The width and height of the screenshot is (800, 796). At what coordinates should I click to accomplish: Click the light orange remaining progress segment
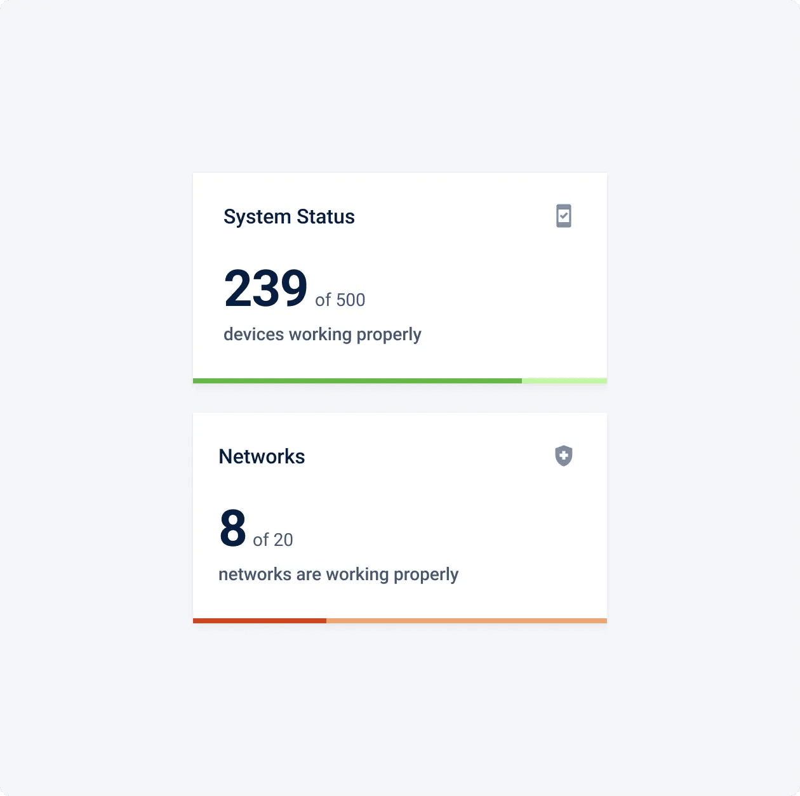tap(466, 621)
